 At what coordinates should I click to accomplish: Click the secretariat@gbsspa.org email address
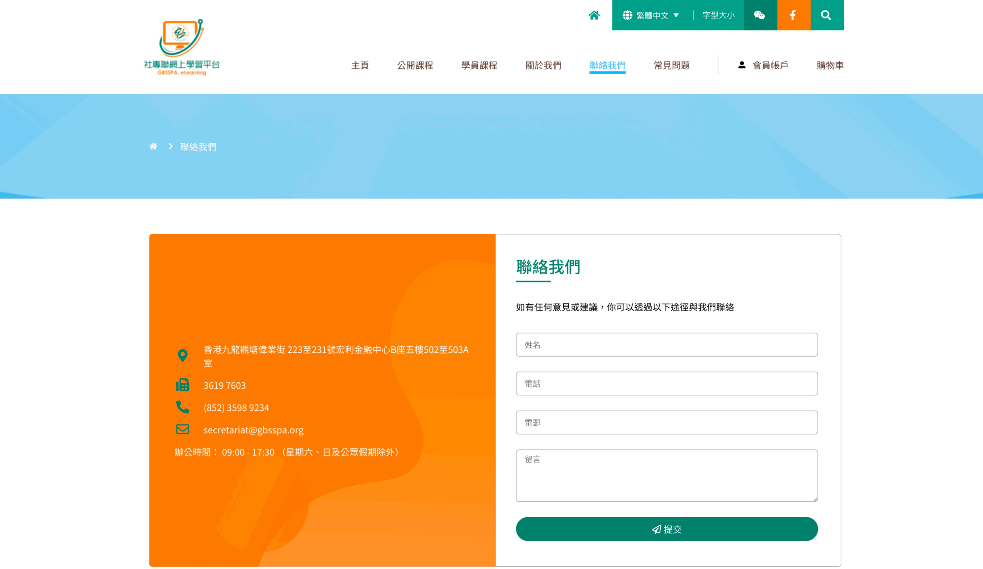(253, 430)
